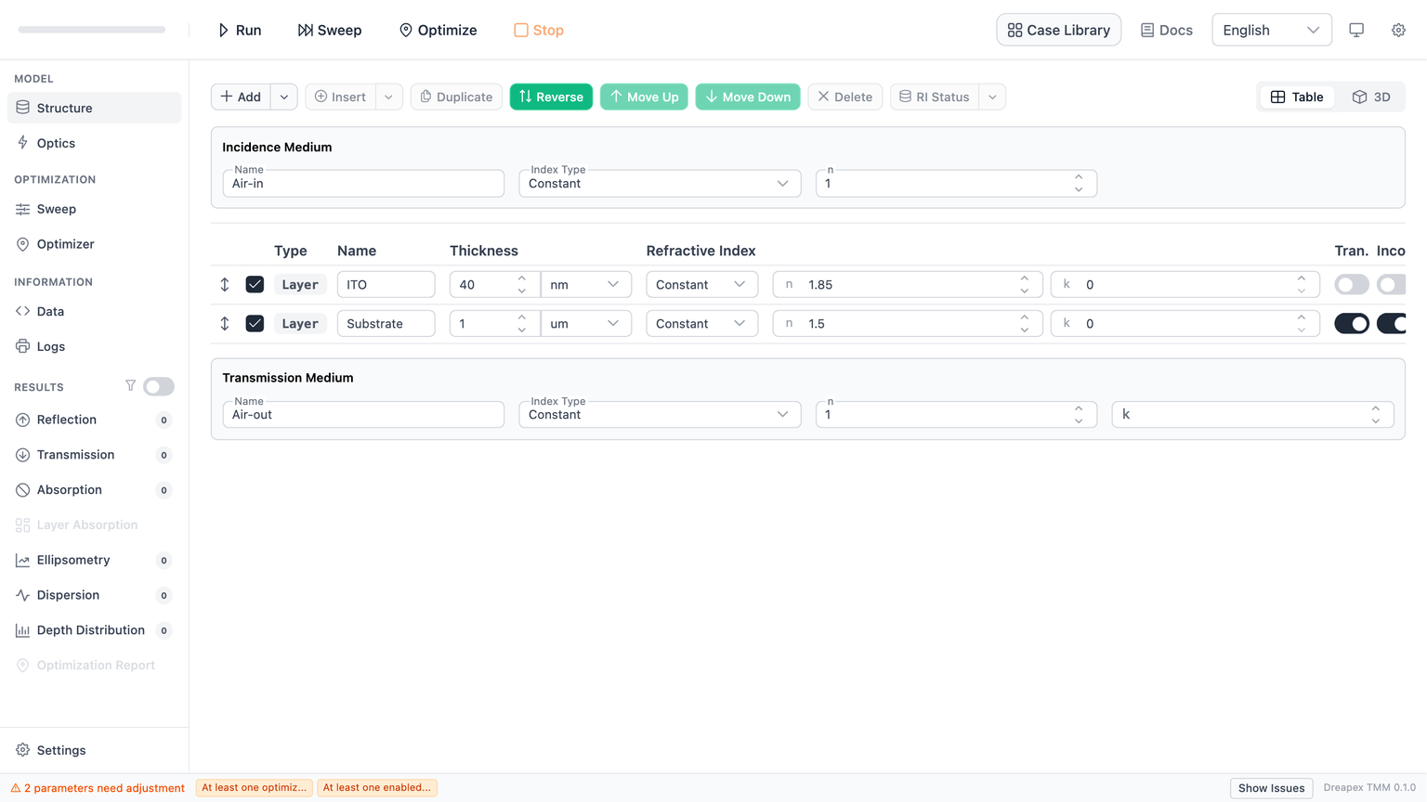Viewport: 1427px width, 802px height.
Task: Click the Duplicate button in the layer toolbar
Action: click(456, 96)
